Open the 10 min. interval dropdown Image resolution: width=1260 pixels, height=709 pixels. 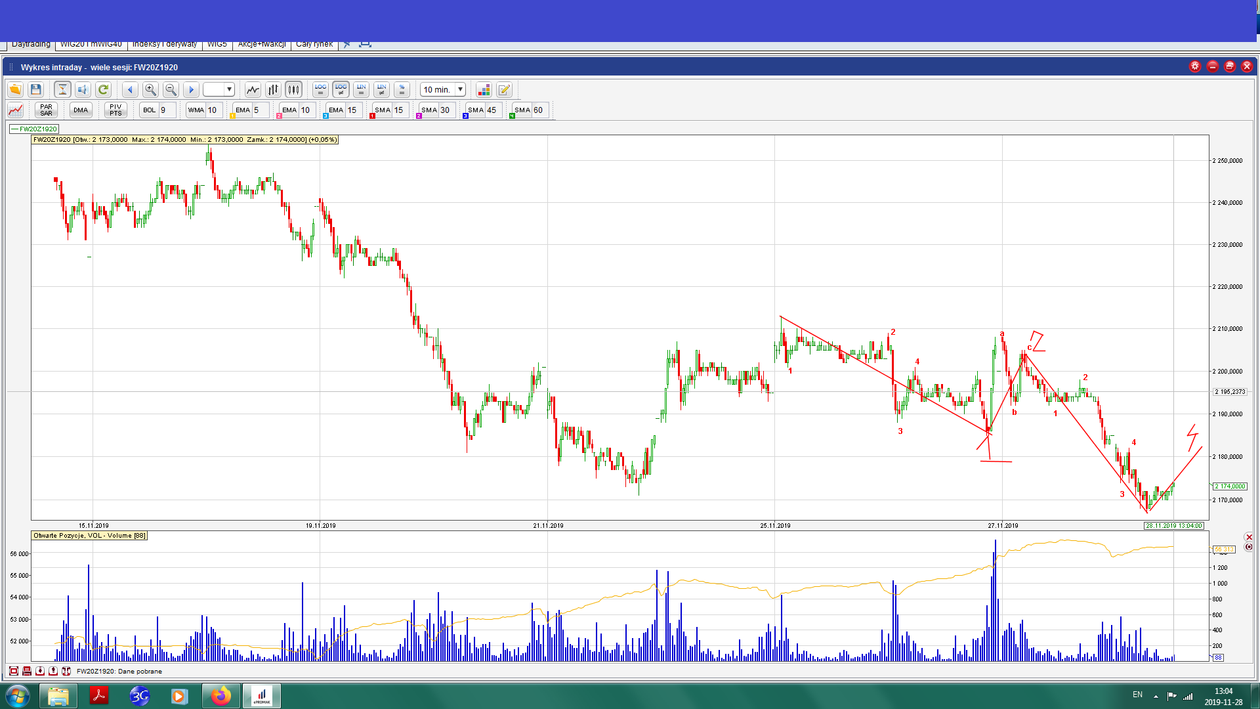[461, 90]
